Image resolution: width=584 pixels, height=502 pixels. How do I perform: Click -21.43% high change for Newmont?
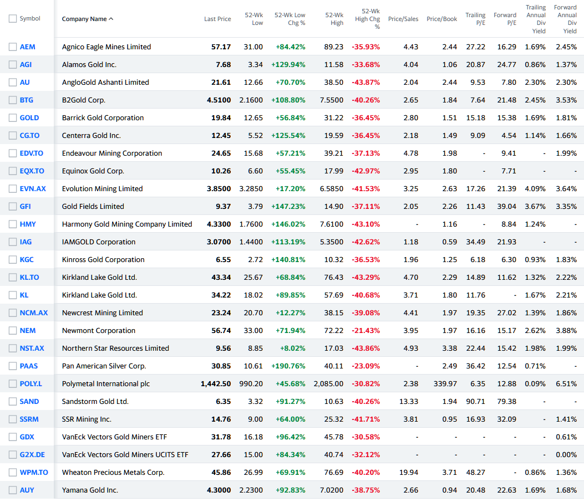[365, 330]
